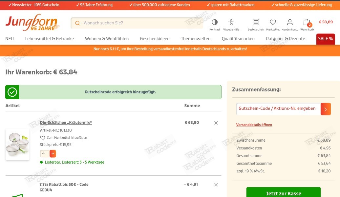Open the Warenkorb cart icon
The height and width of the screenshot is (197, 340).
(307, 22)
